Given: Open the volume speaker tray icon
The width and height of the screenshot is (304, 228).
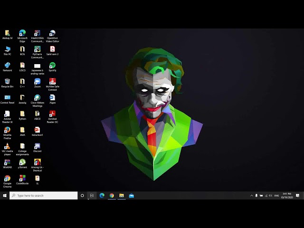Looking at the screenshot, I should (271, 195).
